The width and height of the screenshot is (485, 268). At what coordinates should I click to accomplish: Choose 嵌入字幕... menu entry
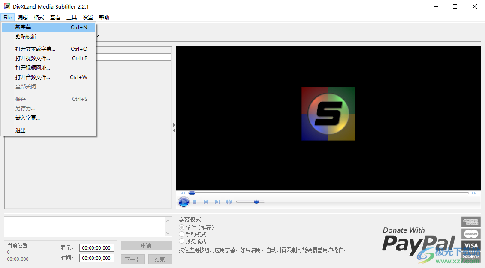click(48, 118)
